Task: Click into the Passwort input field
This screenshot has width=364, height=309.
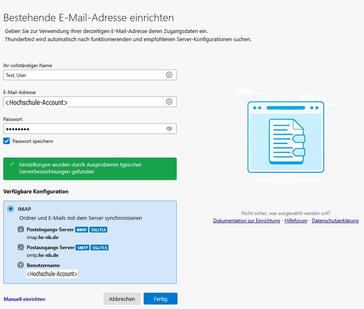Action: 82,129
